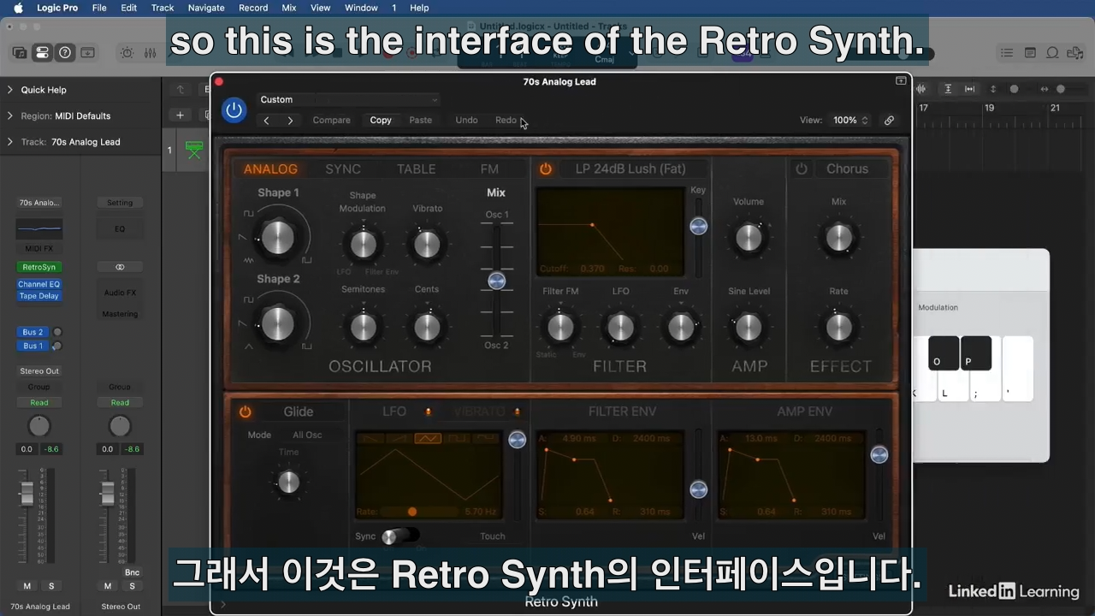Screen dimensions: 1095x616
Task: Select previous preset arrow in plugin header
Action: click(x=266, y=121)
